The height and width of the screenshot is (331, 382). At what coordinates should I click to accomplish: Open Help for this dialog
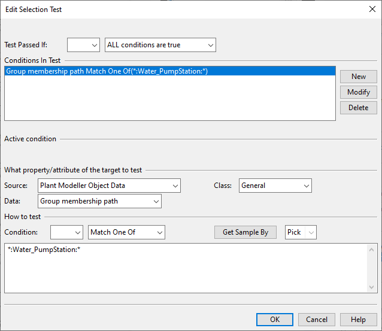[x=359, y=320]
